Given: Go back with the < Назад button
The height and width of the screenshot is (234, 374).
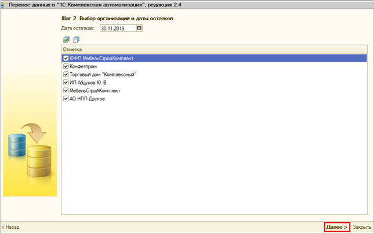Looking at the screenshot, I should click(10, 227).
